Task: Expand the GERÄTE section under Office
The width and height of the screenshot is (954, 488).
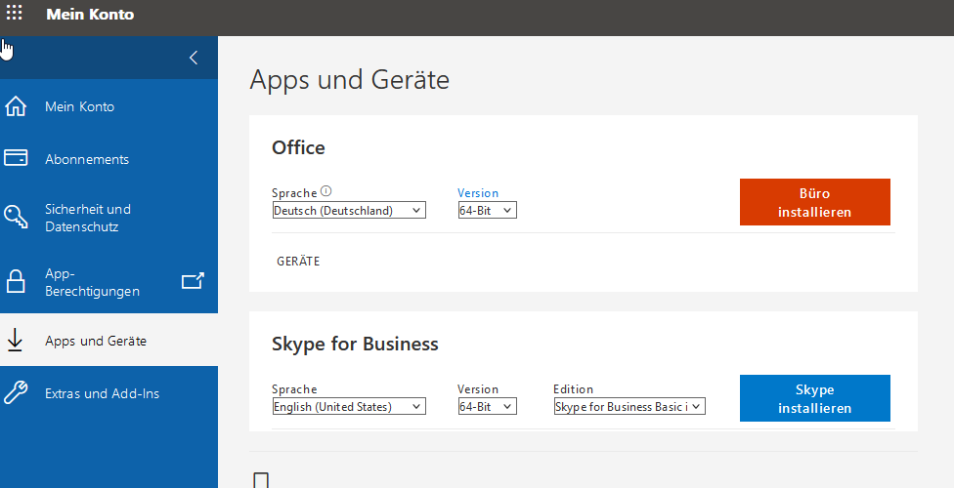Action: (298, 262)
